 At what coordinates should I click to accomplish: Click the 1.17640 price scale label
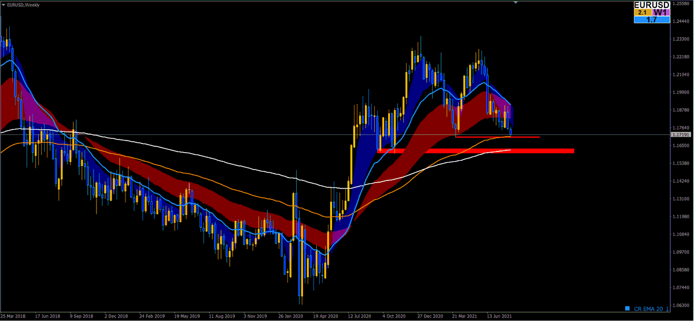pos(682,127)
